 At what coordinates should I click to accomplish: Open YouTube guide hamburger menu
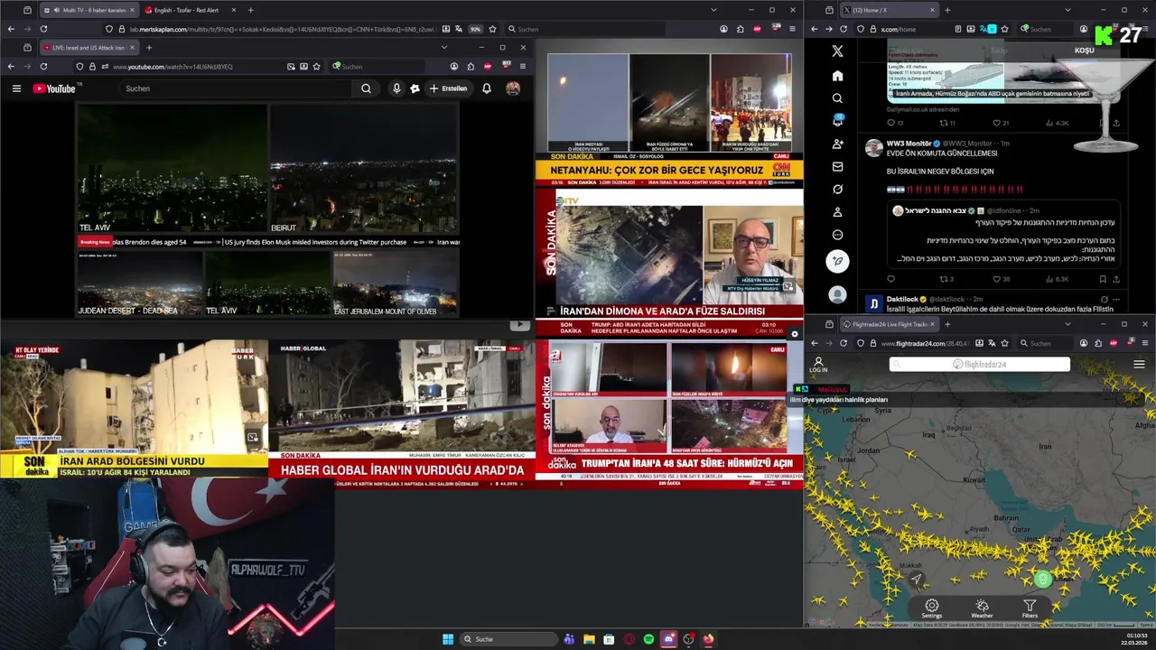click(x=16, y=88)
